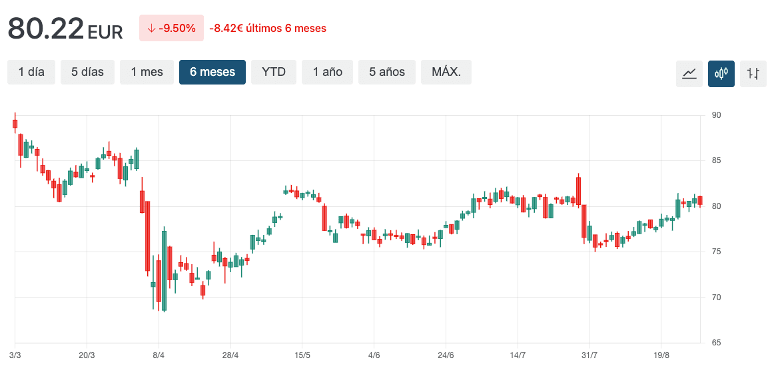Show the 1 año price history
The height and width of the screenshot is (366, 774).
click(x=328, y=72)
